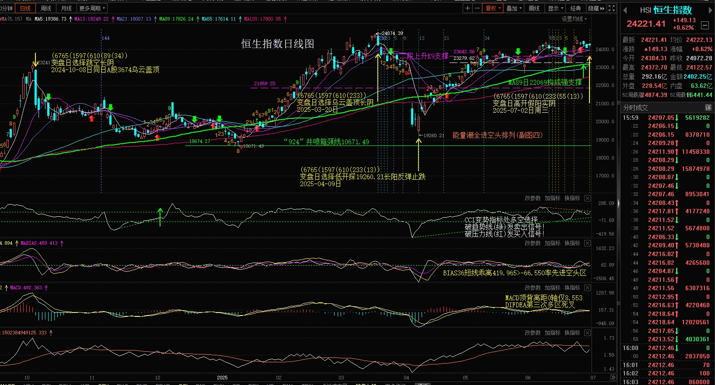Close the bottom indicator sub-chart
The image size is (715, 385).
(587, 333)
